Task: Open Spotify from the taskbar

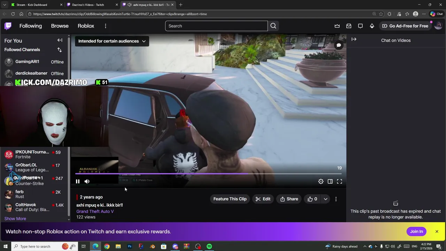Action: (x=209, y=246)
